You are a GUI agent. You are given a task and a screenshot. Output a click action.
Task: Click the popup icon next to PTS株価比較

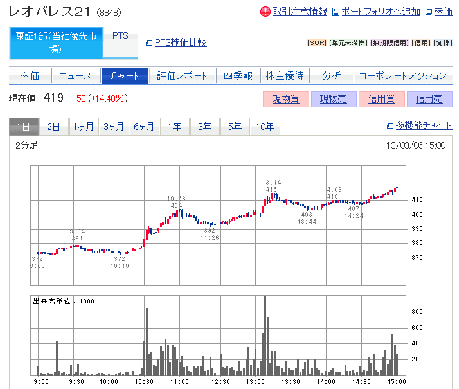pyautogui.click(x=149, y=42)
